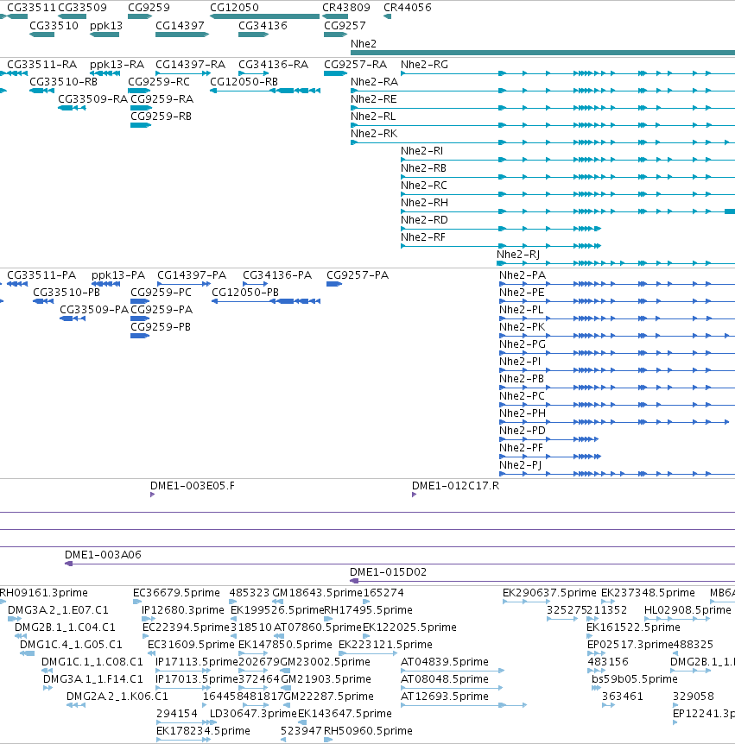Click protein CG12050-PB
The width and height of the screenshot is (735, 744).
[245, 293]
